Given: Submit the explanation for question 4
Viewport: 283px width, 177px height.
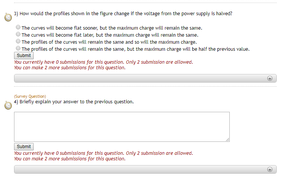Looking at the screenshot, I should 24,147.
